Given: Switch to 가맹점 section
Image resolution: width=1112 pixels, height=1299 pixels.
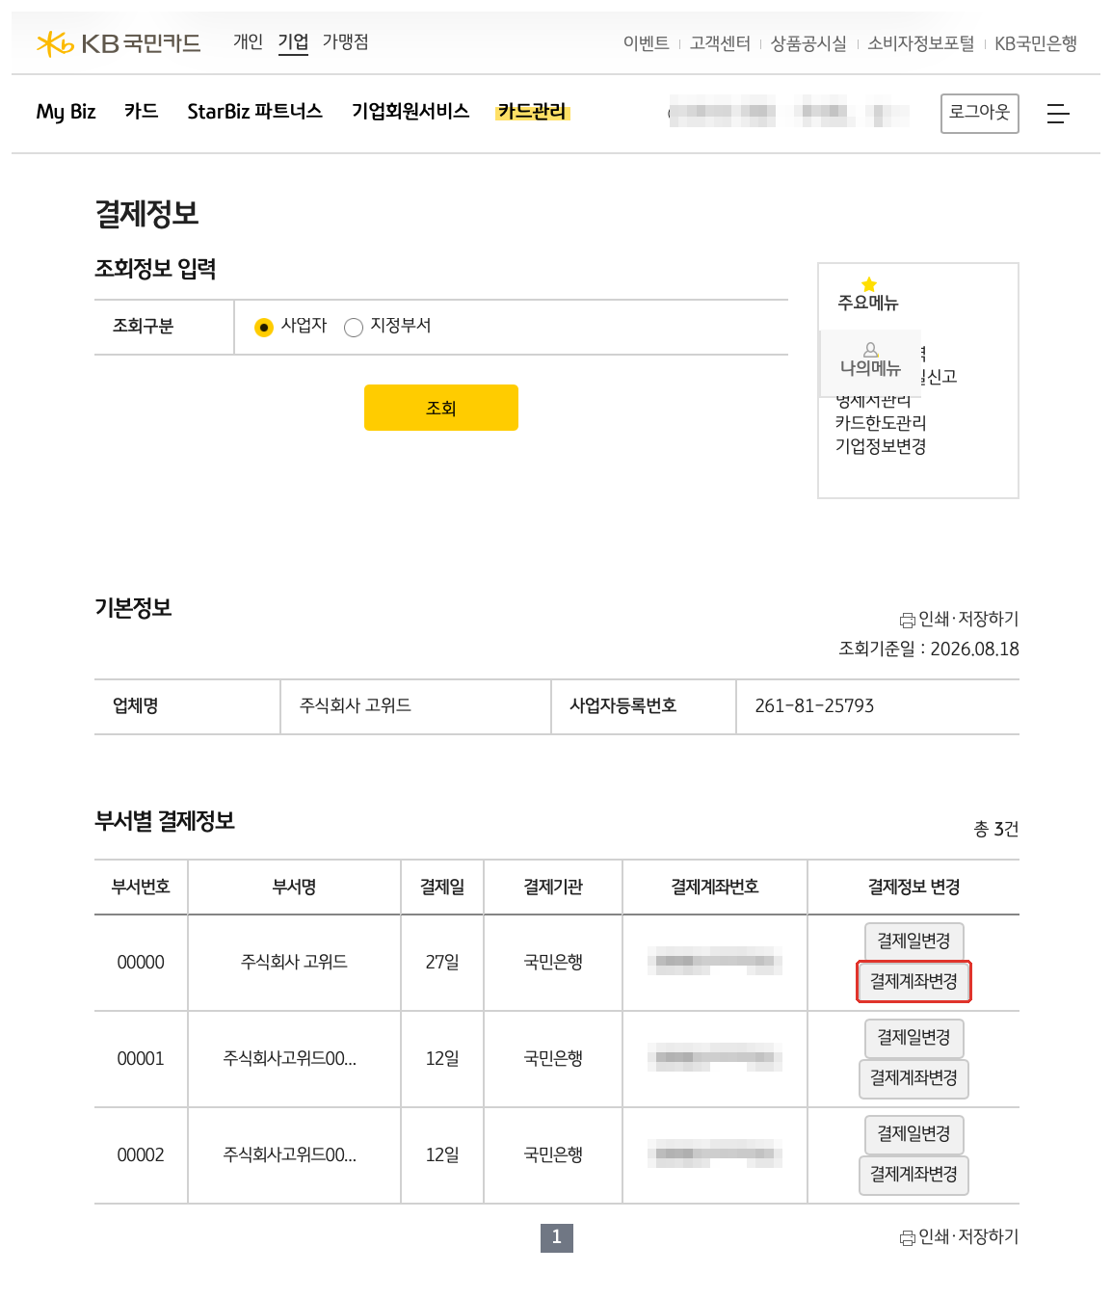Looking at the screenshot, I should pos(345,41).
